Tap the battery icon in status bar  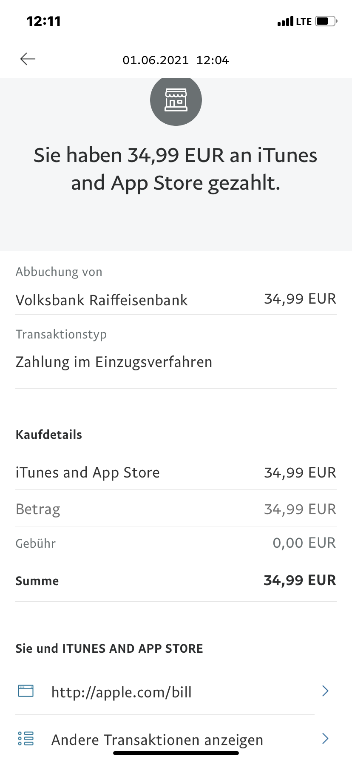[x=326, y=21]
